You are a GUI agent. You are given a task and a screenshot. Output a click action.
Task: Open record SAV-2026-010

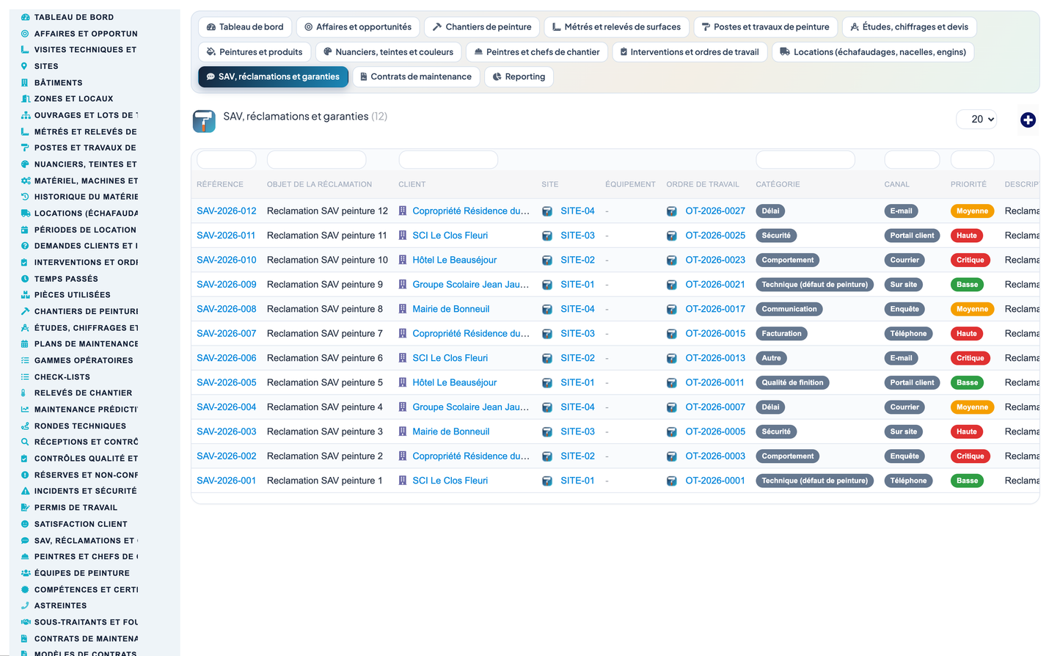point(227,260)
